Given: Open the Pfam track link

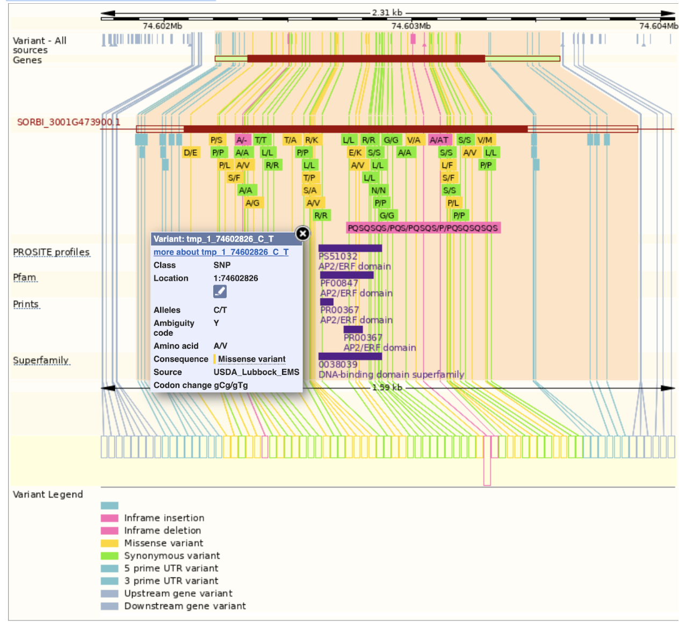Looking at the screenshot, I should pyautogui.click(x=25, y=277).
